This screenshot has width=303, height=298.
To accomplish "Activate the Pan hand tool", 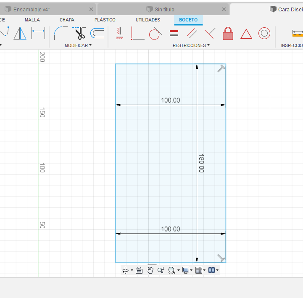I will (150, 270).
